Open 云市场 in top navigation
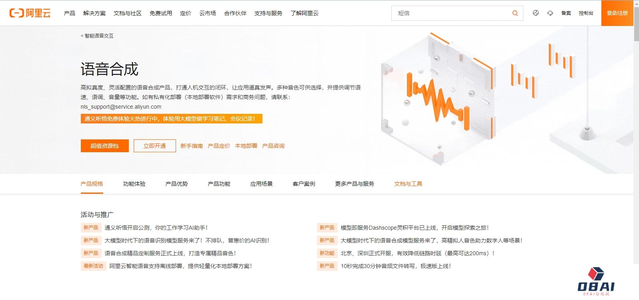The height and width of the screenshot is (300, 639). (x=208, y=13)
